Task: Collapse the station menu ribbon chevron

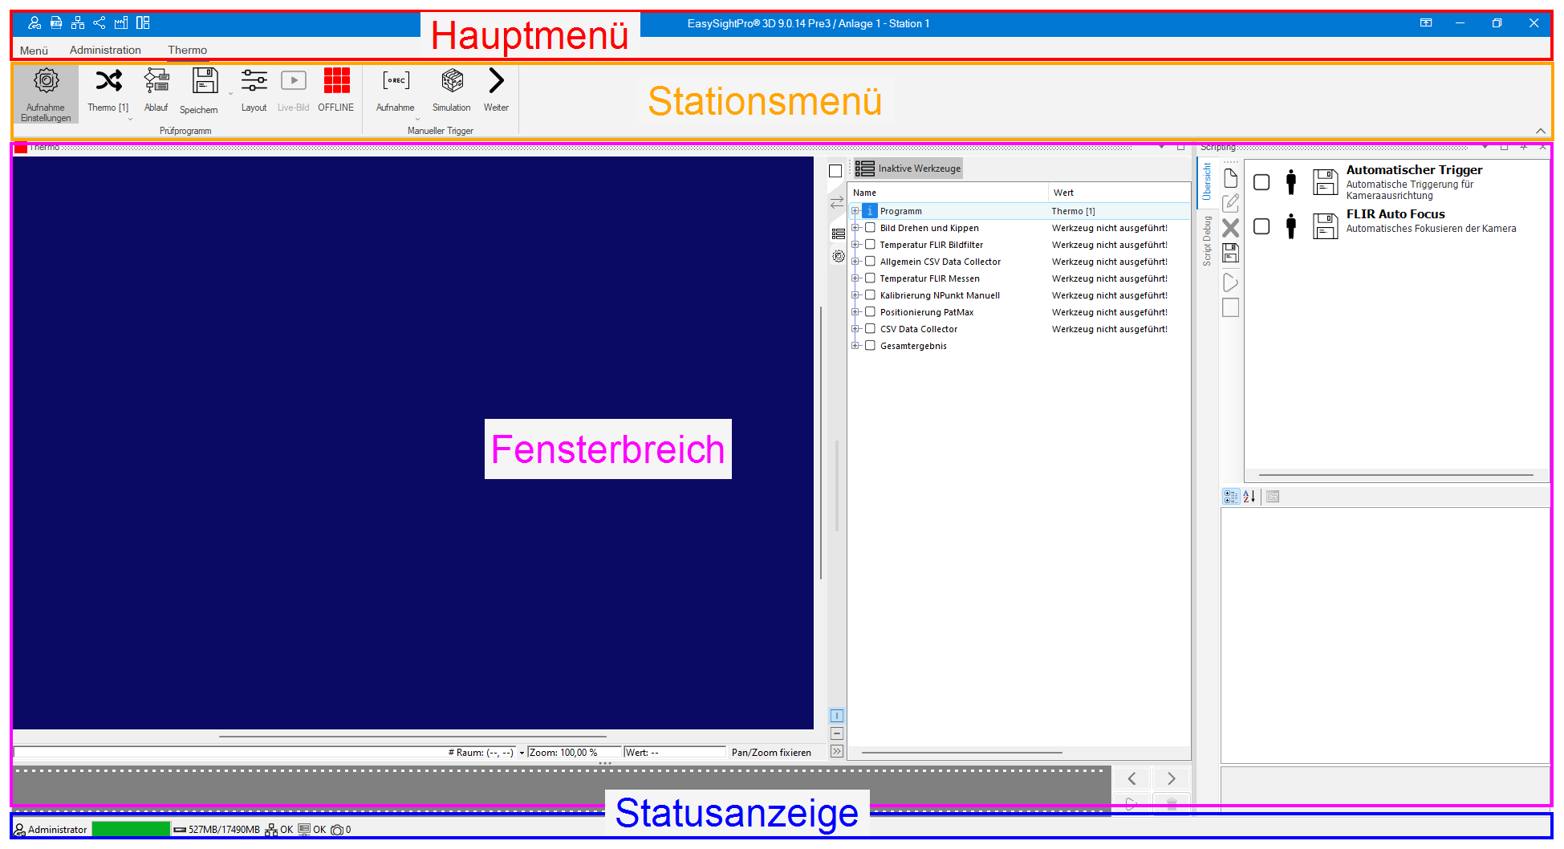Action: tap(1540, 131)
